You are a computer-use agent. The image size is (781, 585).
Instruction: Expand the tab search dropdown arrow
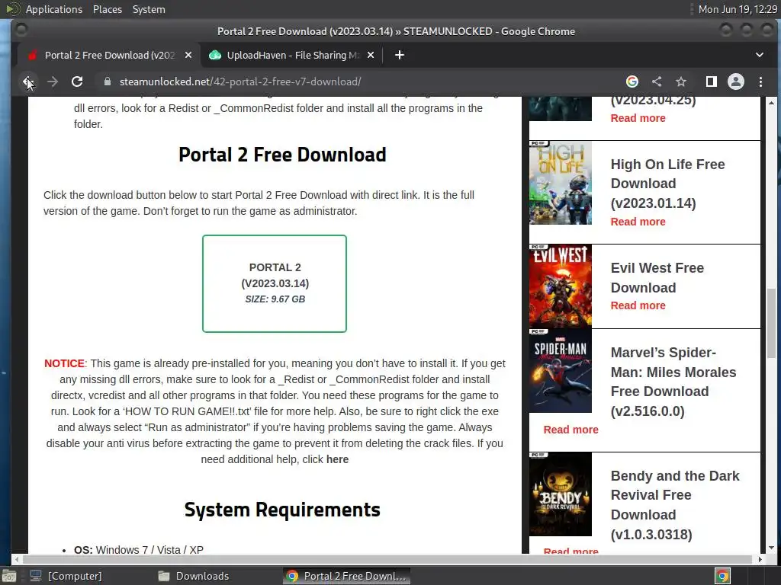[760, 55]
